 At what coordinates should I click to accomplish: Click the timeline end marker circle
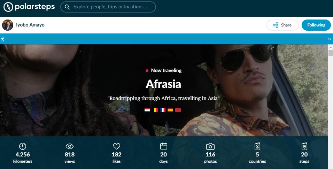330,39
